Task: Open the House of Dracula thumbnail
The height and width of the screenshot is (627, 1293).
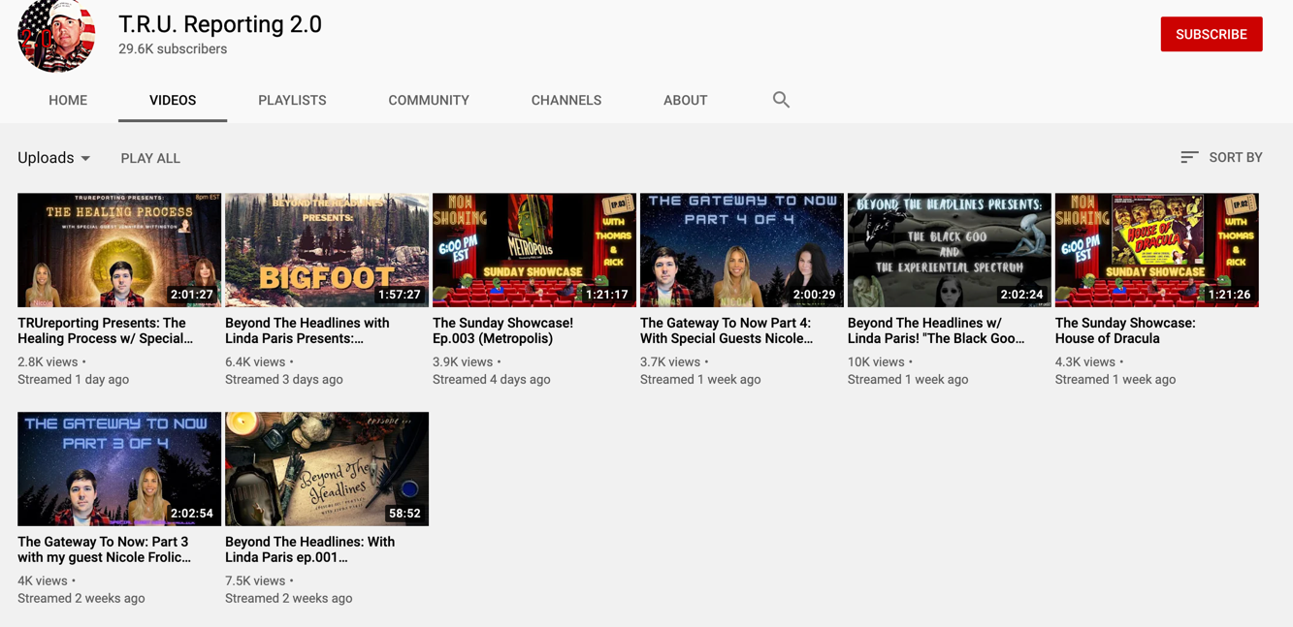Action: click(1156, 249)
